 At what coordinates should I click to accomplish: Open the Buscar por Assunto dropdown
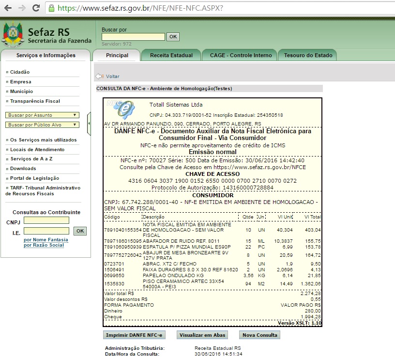point(42,115)
